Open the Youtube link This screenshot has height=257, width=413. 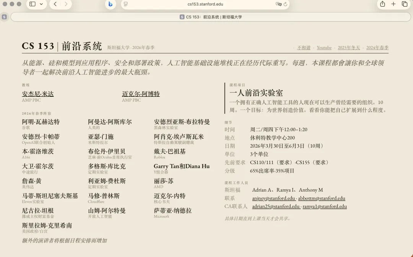[324, 48]
